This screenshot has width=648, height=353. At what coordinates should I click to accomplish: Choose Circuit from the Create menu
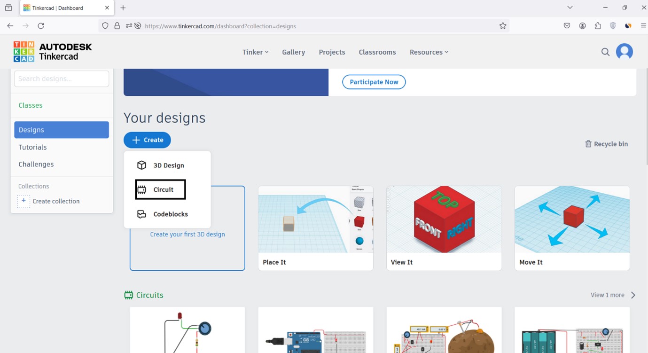coord(161,189)
